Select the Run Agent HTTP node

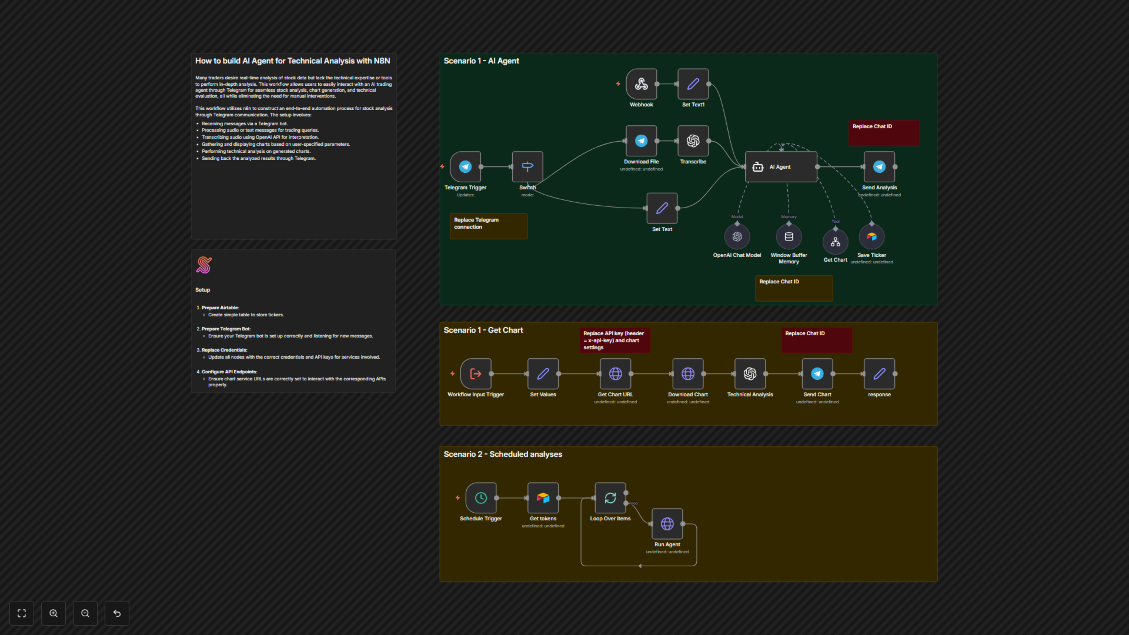click(x=667, y=523)
